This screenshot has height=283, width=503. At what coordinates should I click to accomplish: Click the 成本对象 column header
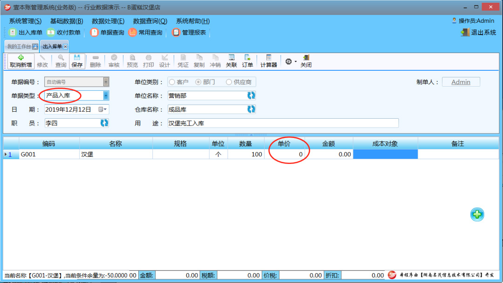pyautogui.click(x=385, y=143)
